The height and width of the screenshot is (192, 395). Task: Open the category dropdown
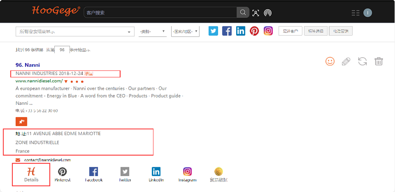coord(152,32)
